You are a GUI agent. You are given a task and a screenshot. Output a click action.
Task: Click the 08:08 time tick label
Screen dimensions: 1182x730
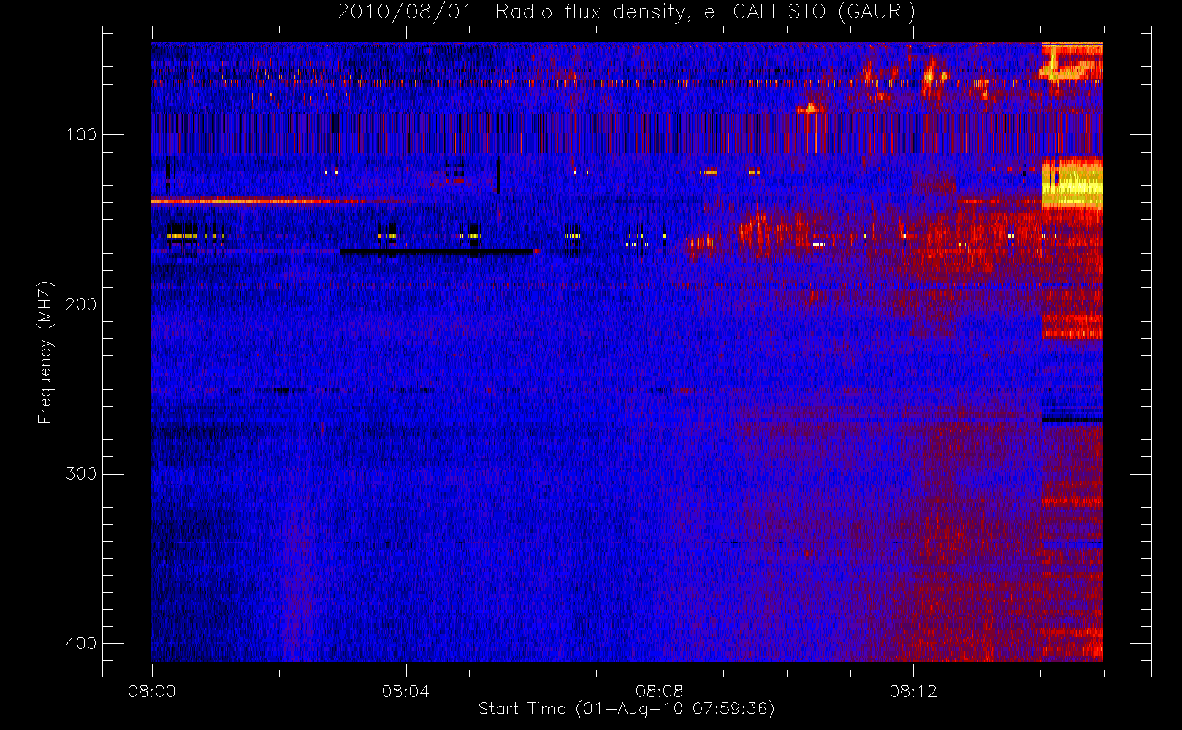659,691
